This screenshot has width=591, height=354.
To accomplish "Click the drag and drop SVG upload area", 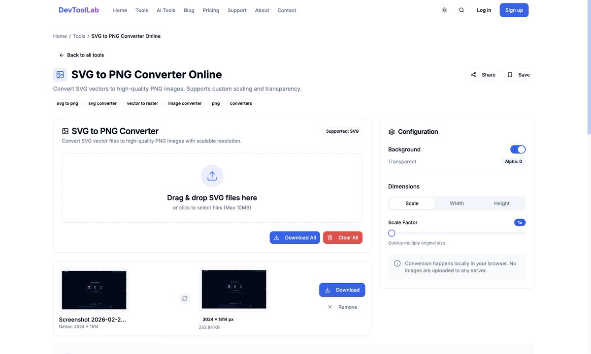I will pyautogui.click(x=212, y=188).
